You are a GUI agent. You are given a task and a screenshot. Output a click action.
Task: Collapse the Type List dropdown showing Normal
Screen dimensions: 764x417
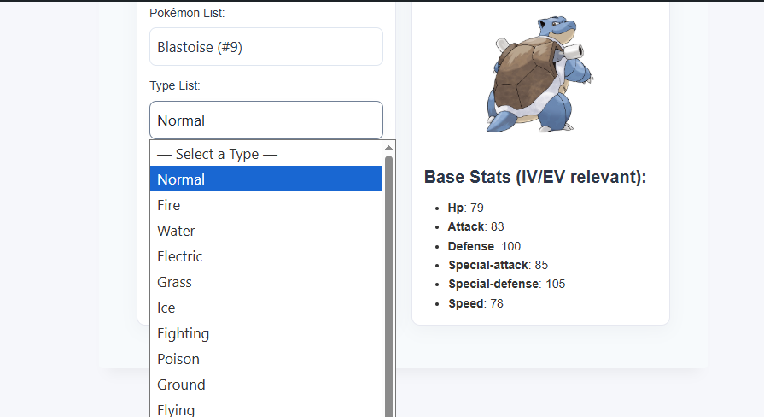pyautogui.click(x=265, y=120)
